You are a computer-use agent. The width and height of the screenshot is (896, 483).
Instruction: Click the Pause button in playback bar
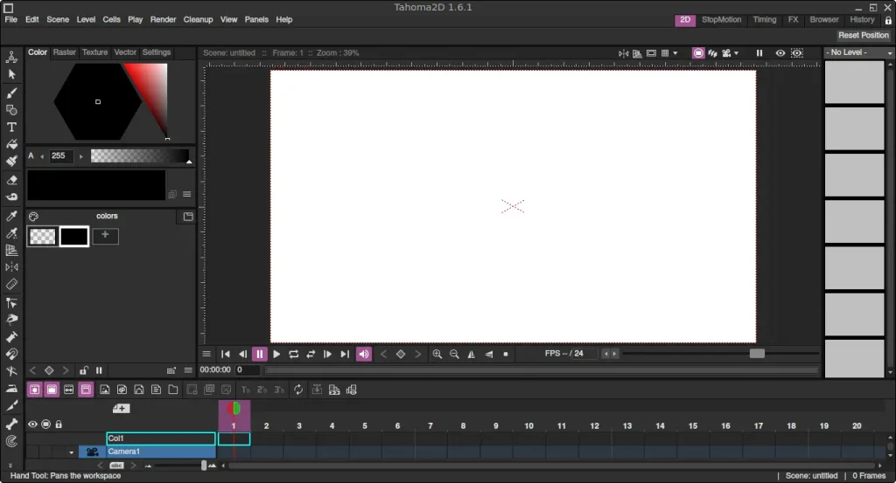point(259,354)
